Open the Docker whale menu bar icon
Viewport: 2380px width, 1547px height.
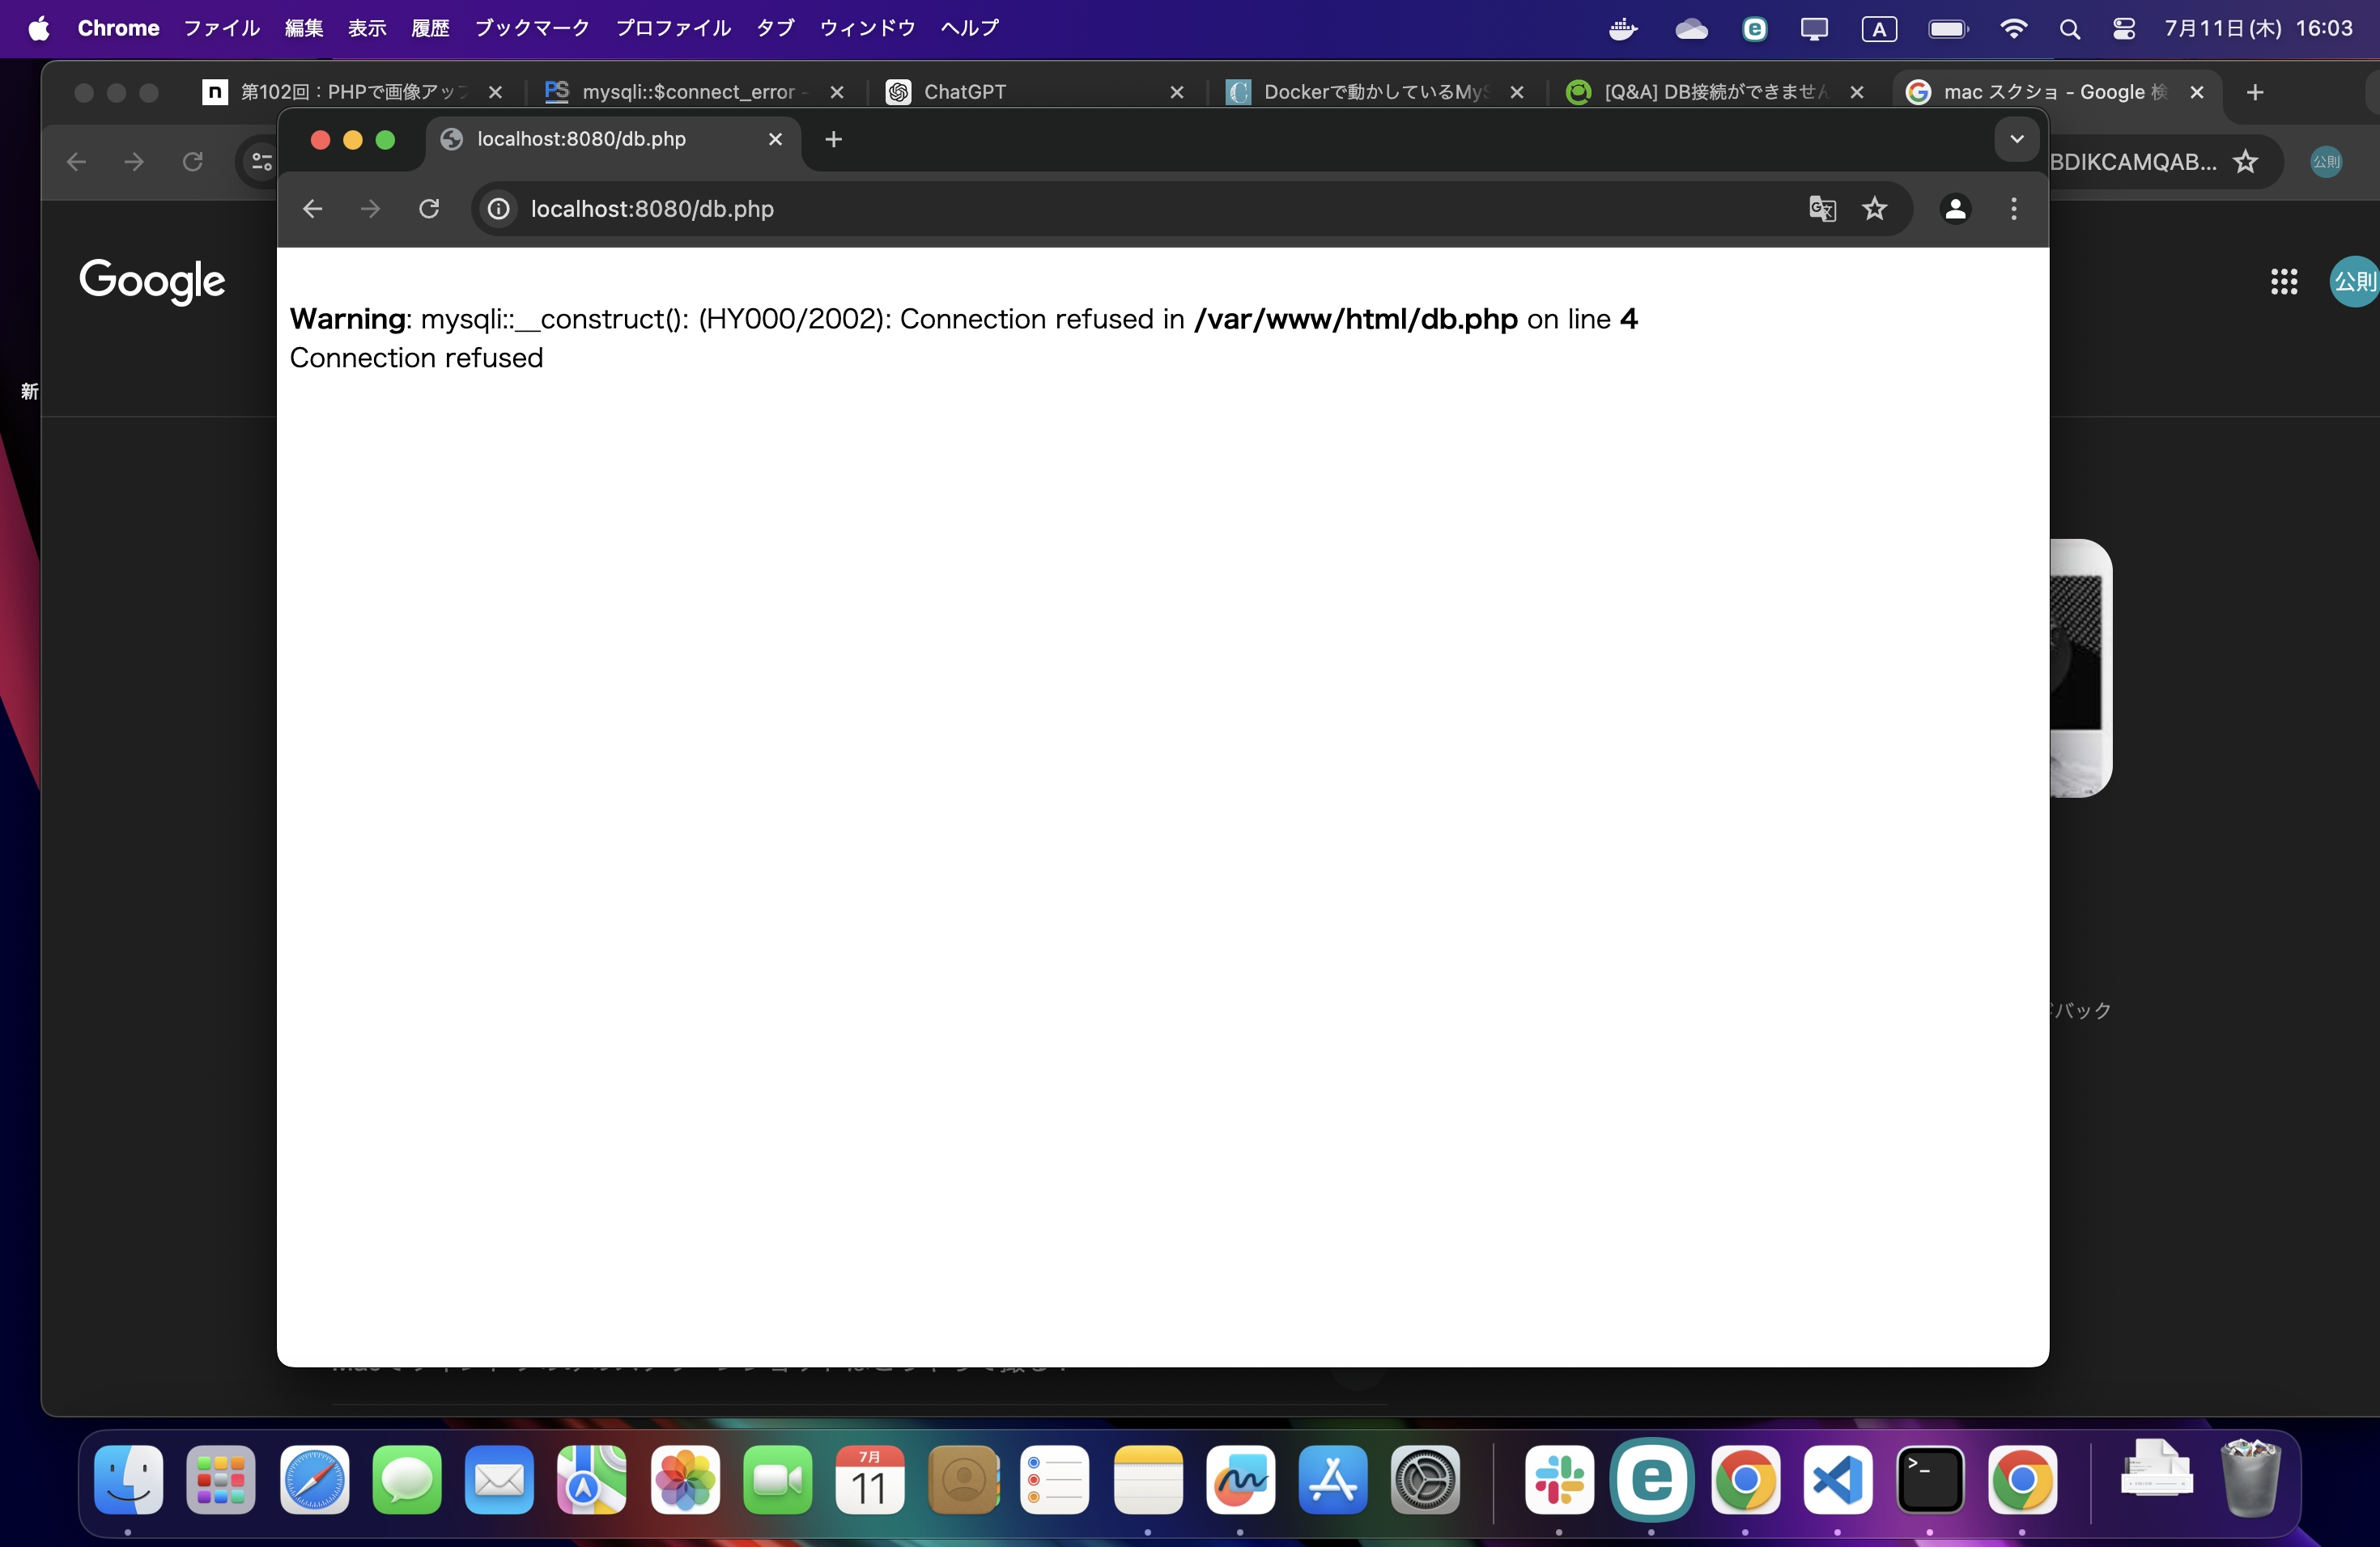(x=1623, y=29)
